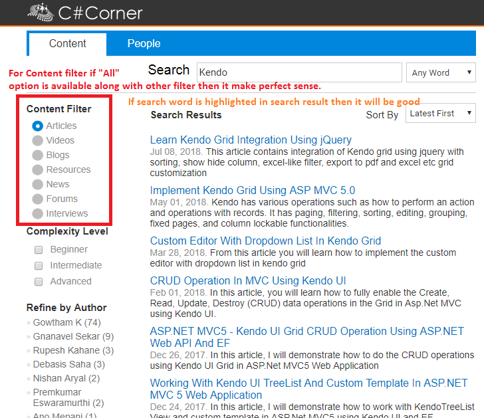The width and height of the screenshot is (484, 418).
Task: Click the Feb 01, 2018 date text
Action: 178,292
